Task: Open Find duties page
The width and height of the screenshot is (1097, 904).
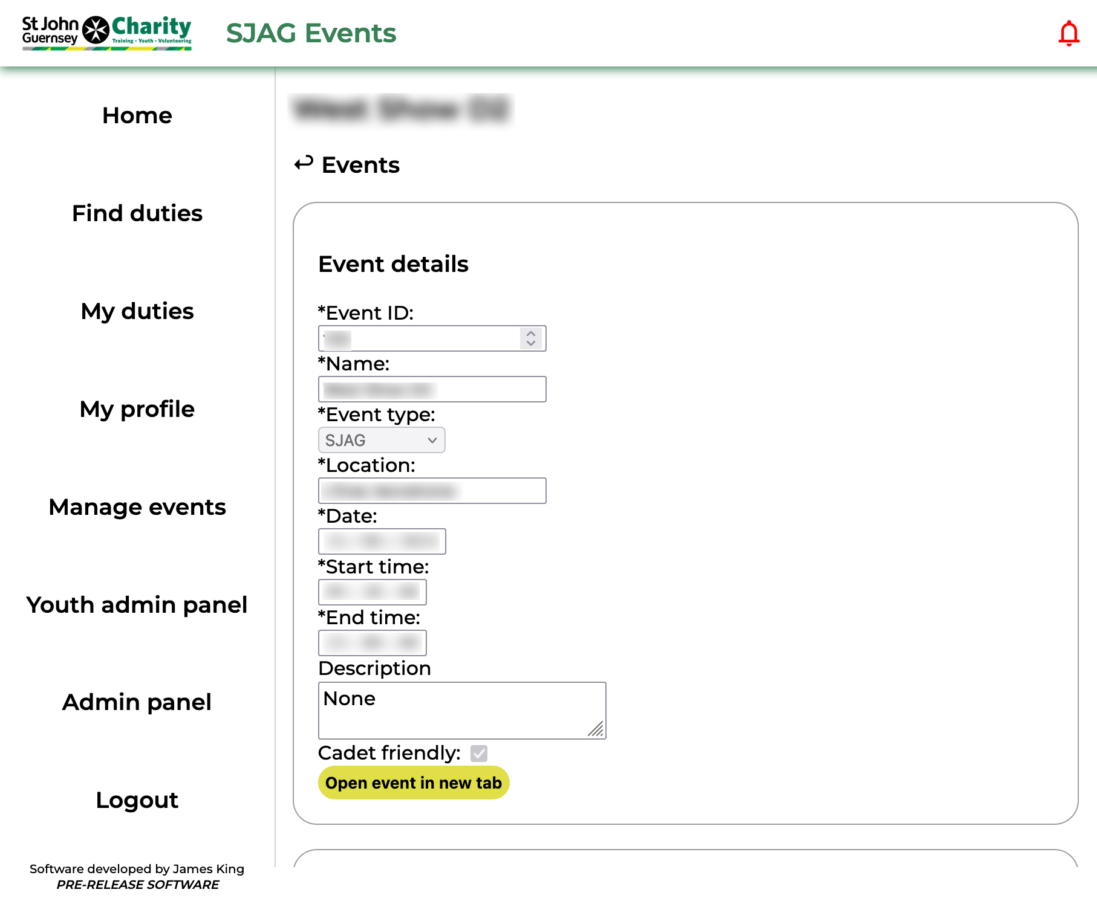Action: (137, 213)
